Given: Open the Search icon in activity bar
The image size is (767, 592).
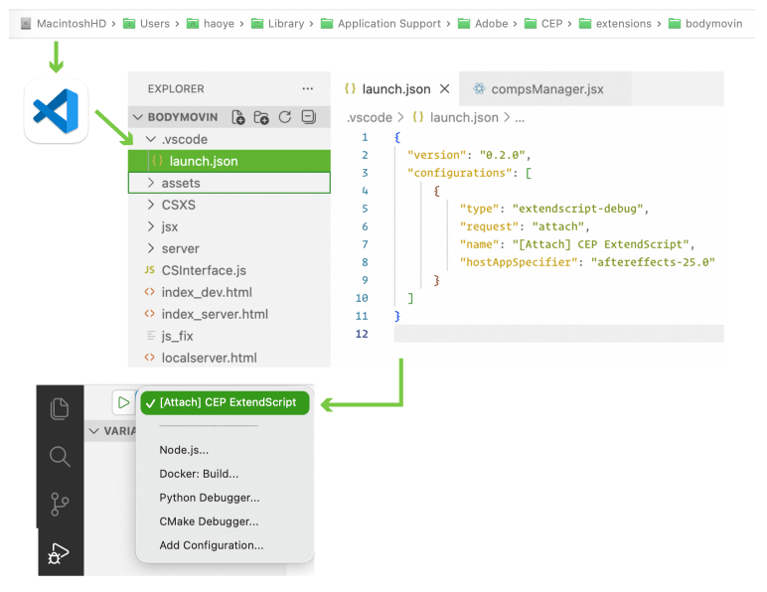Looking at the screenshot, I should 60,457.
